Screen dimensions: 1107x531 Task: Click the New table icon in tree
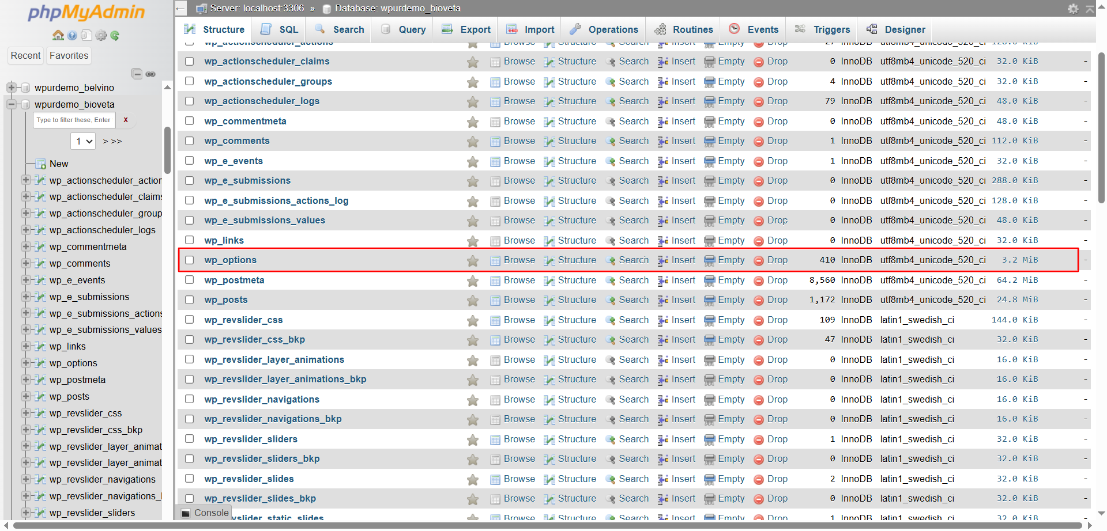click(x=40, y=164)
